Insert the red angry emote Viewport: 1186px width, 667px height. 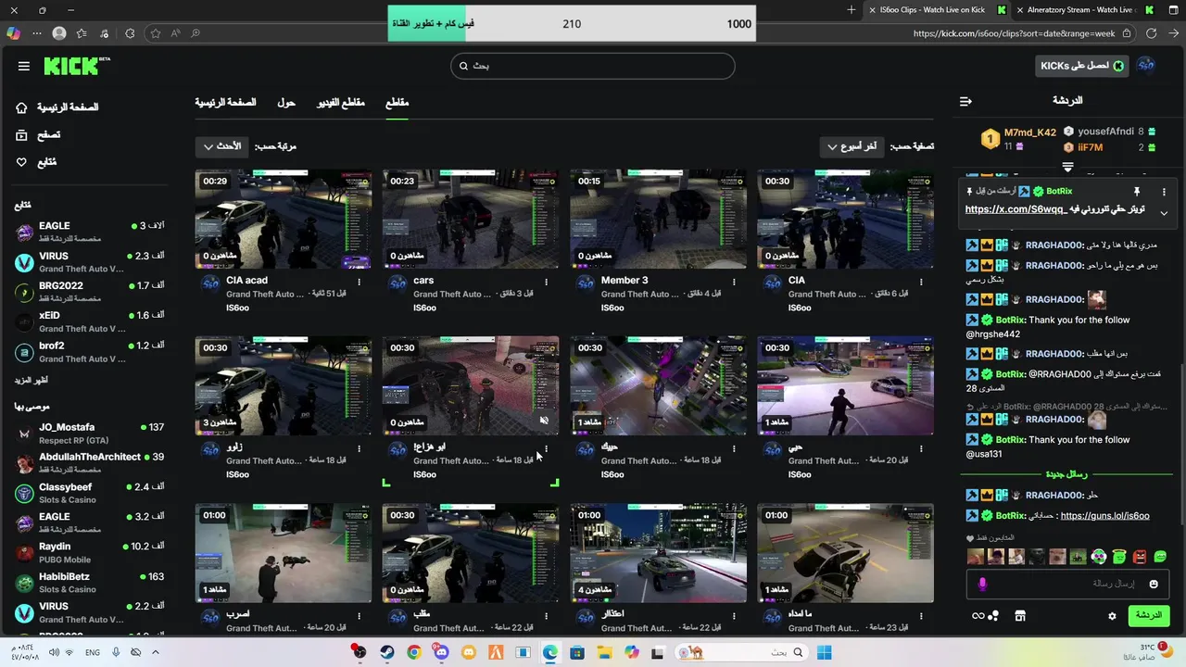click(1140, 557)
